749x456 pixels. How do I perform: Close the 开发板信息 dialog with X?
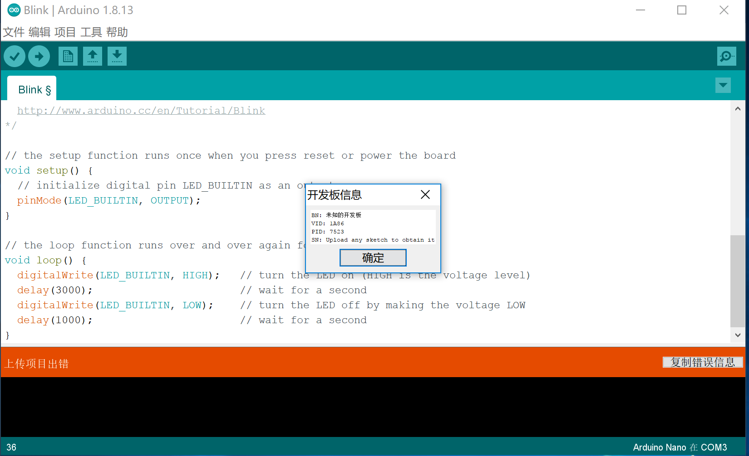425,194
